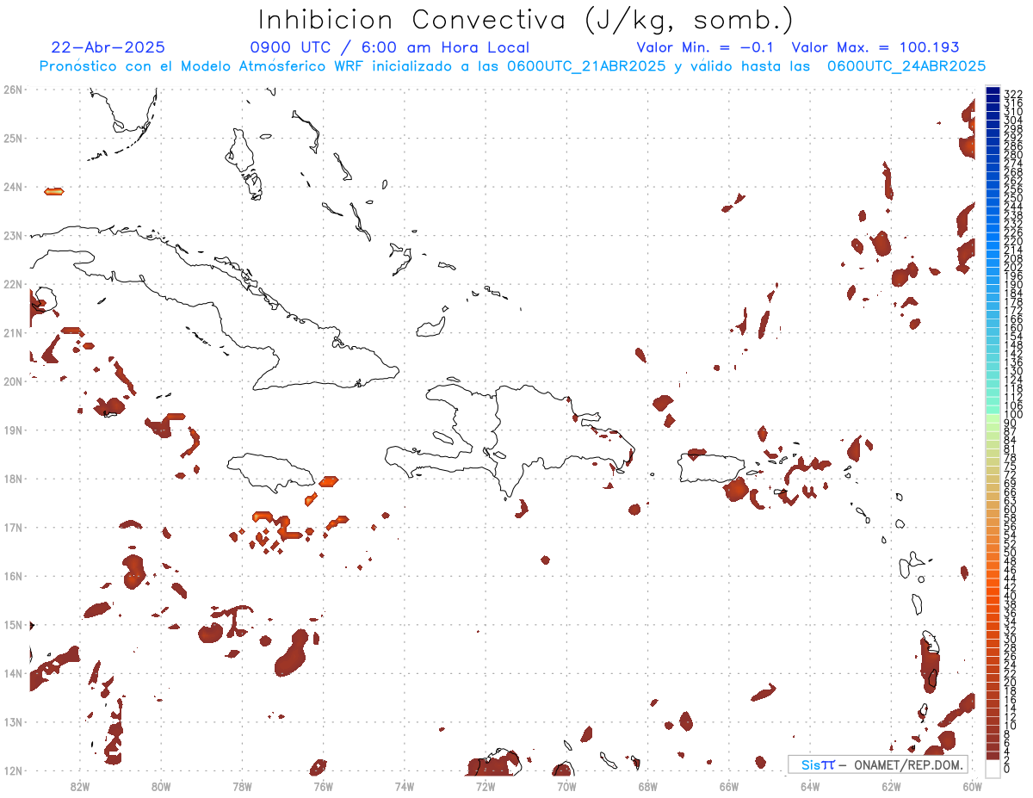Screen dimensions: 1033x798
Task: Click the 17N latitude label
Action: pos(12,527)
